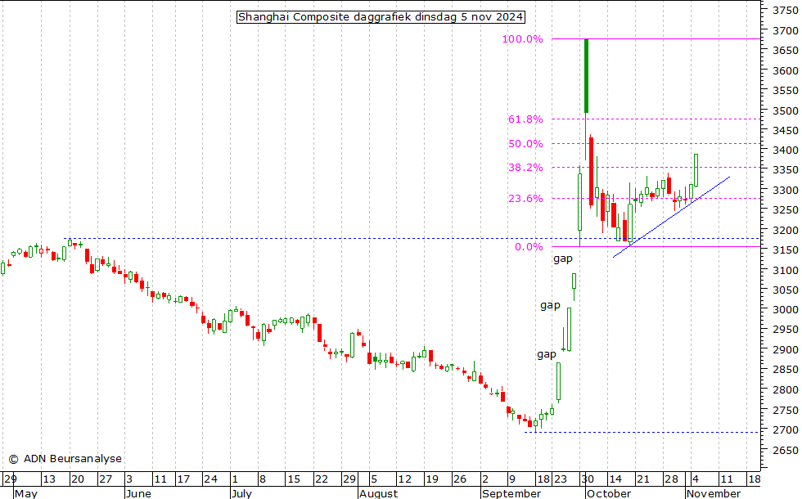Click the '3300' price axis label
The image size is (802, 499).
785,190
